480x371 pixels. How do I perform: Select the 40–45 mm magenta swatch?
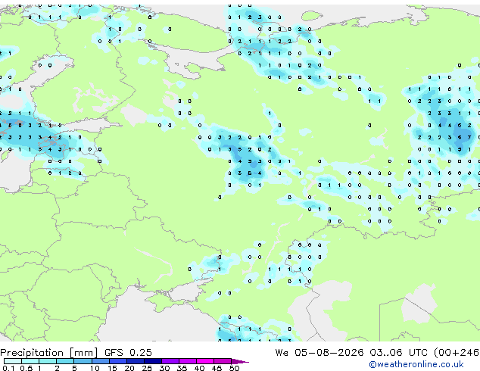click(x=205, y=361)
